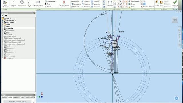This screenshot has width=183, height=103.
Task: Expand the Вид: Главный node
Action: [x=3, y=22]
